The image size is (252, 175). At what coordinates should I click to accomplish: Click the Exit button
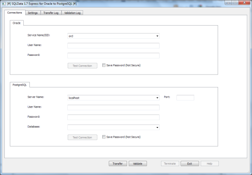pyautogui.click(x=190, y=164)
